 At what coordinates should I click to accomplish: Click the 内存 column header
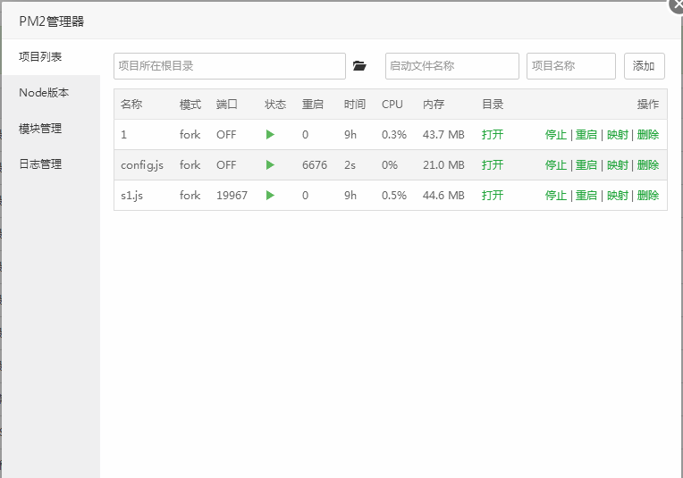coord(434,104)
